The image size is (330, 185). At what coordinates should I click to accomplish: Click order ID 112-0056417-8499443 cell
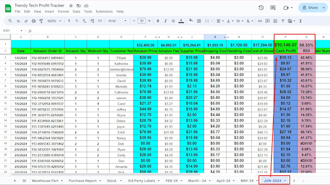tap(48, 58)
